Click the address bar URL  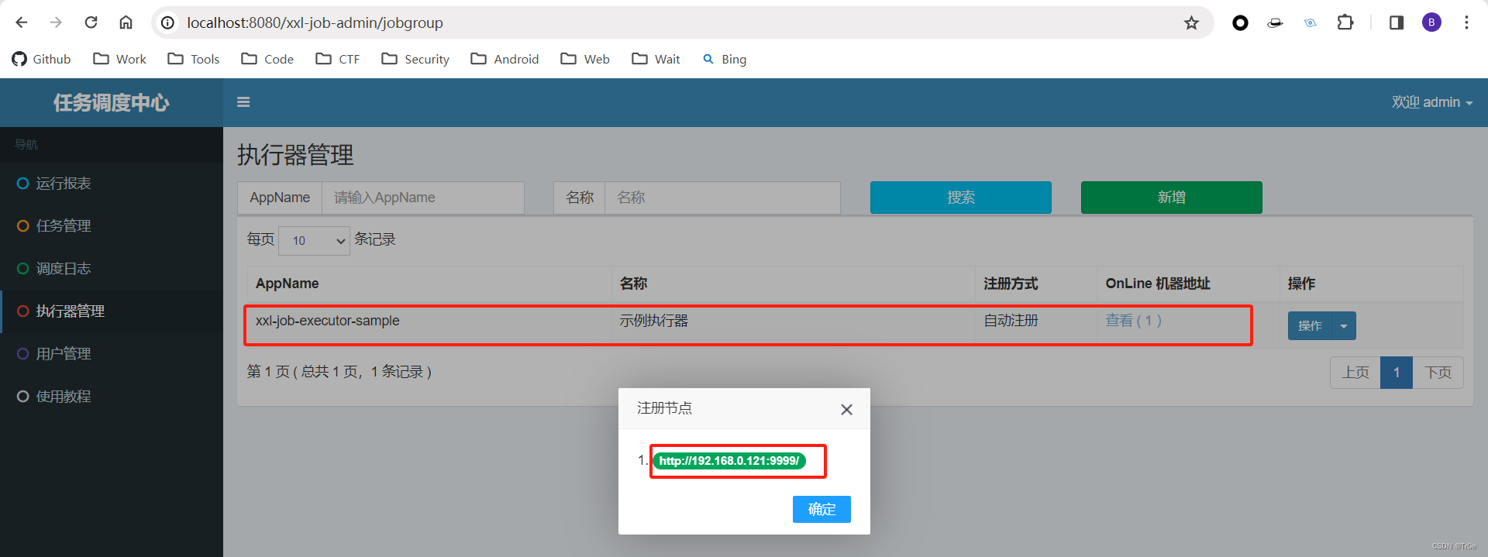coord(315,22)
